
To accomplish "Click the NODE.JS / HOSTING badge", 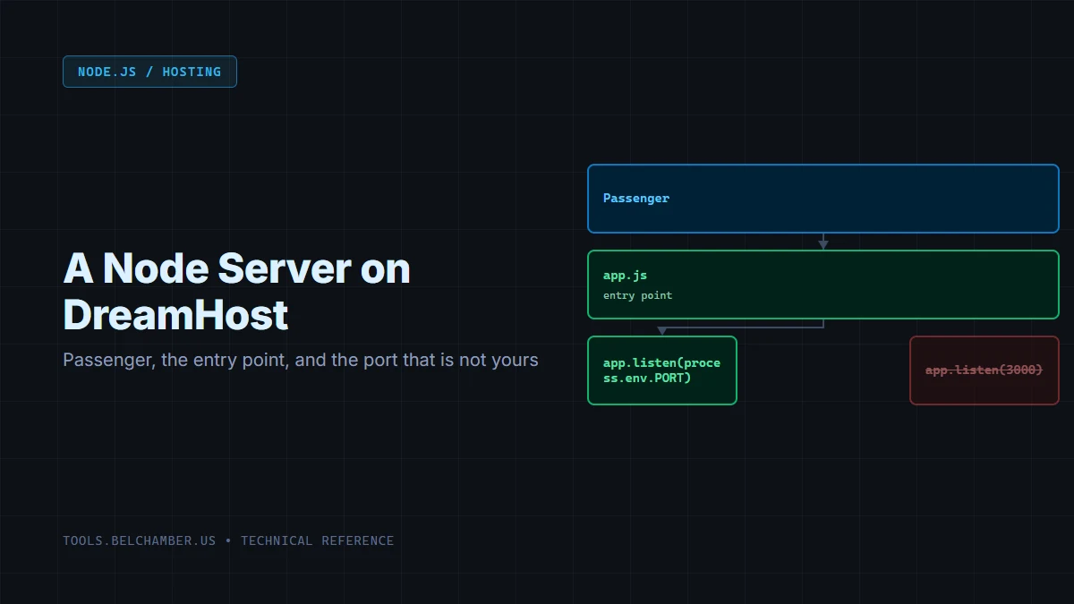I will click(x=149, y=72).
